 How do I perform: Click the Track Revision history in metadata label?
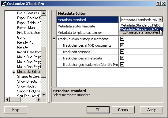tap(83, 39)
